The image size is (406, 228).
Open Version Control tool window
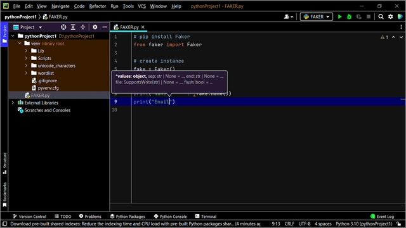[x=30, y=217]
